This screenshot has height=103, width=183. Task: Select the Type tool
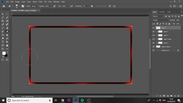coord(3,42)
